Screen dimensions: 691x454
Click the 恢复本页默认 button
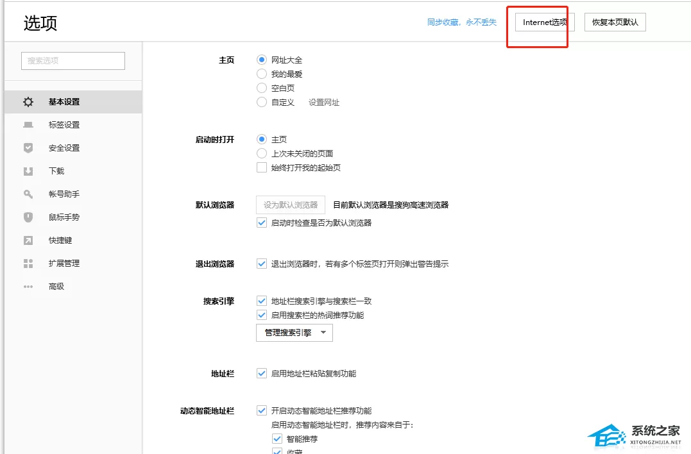pyautogui.click(x=615, y=22)
